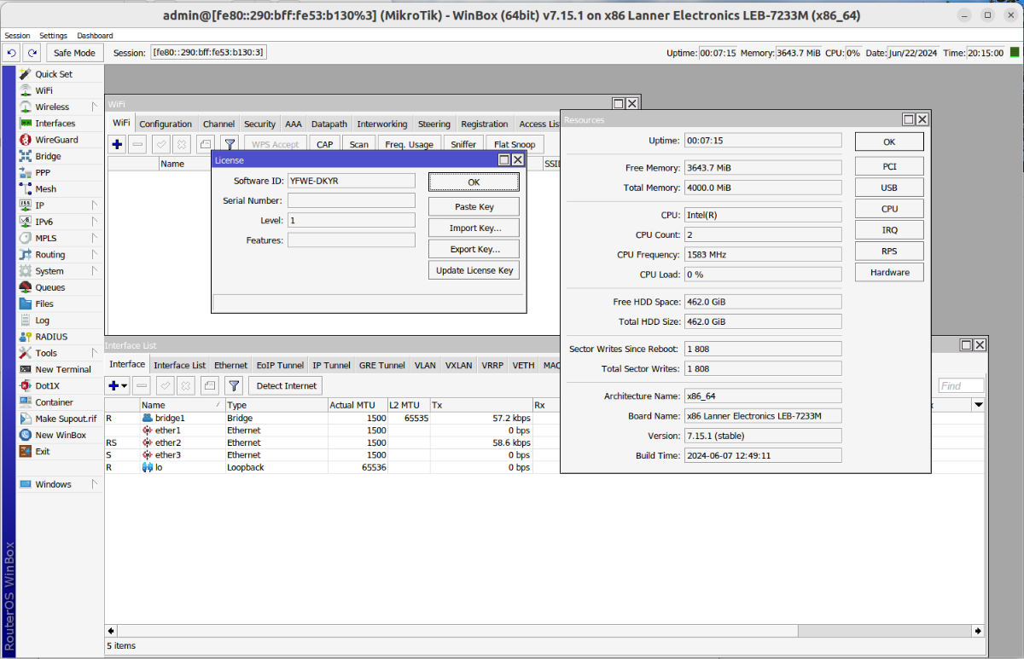1024x659 pixels.
Task: Open the add dropdown arrow in Interface List
Action: 125,386
